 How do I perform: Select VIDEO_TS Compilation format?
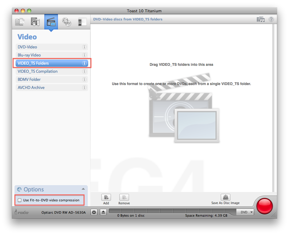click(x=52, y=71)
